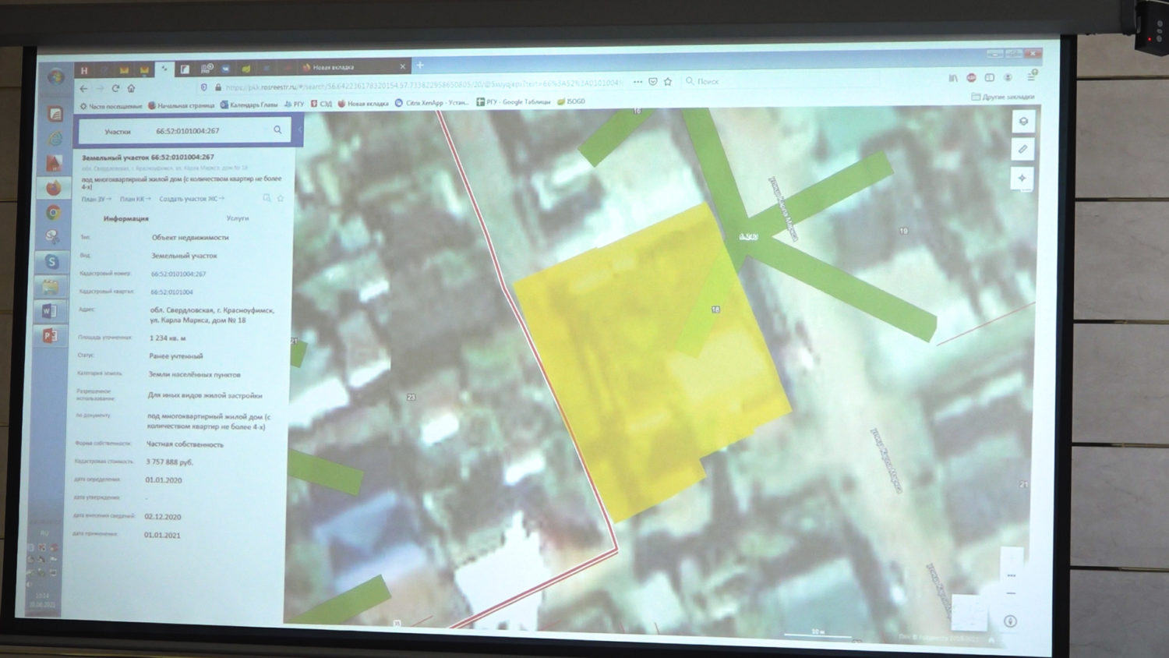Image resolution: width=1169 pixels, height=658 pixels.
Task: Click the date 02.12.2020
Action: [162, 517]
